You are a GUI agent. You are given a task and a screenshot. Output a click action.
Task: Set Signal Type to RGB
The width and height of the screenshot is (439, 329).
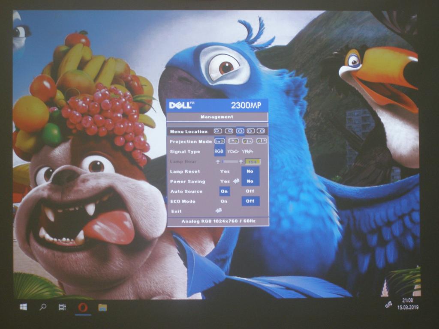click(219, 151)
